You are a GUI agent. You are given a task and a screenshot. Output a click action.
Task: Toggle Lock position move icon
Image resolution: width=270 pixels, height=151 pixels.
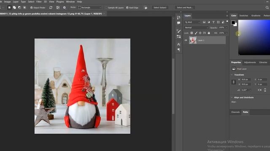200,33
